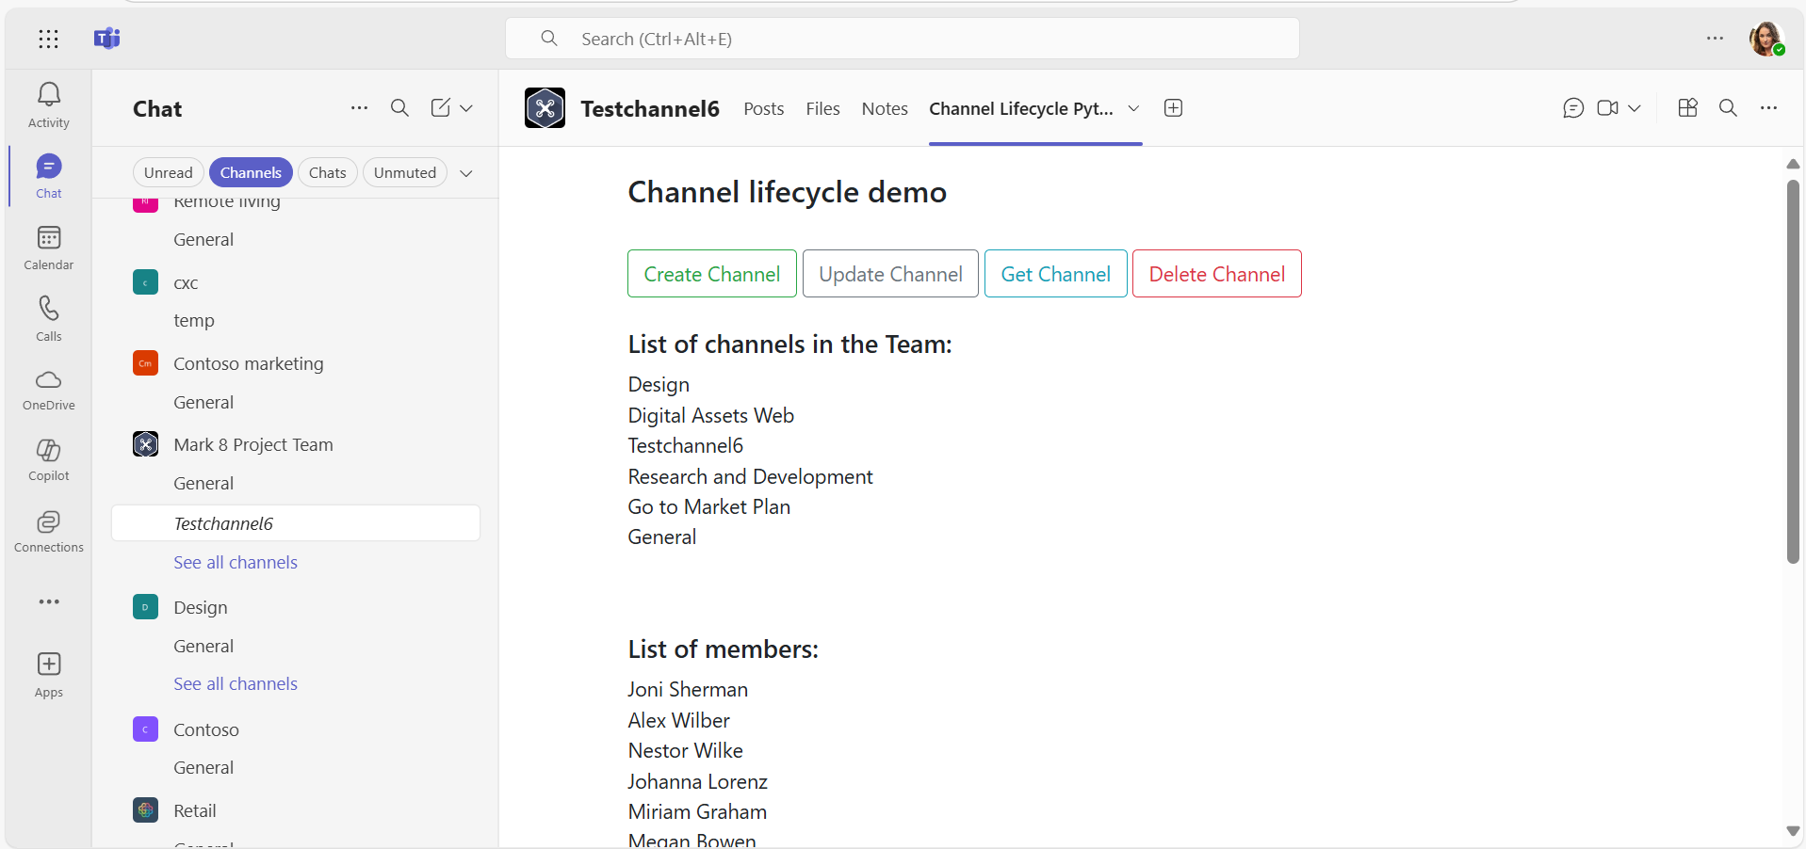Screen dimensions: 1806x849
Task: Switch to the Posts tab
Action: tap(763, 108)
